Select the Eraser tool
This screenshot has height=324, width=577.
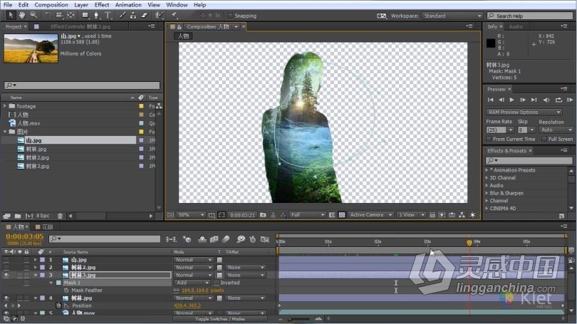pos(144,15)
